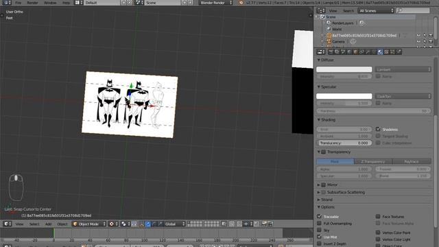Screen dimensions: 439x247
Task: Expand the Subsurface Scattering panel
Action: coord(318,192)
